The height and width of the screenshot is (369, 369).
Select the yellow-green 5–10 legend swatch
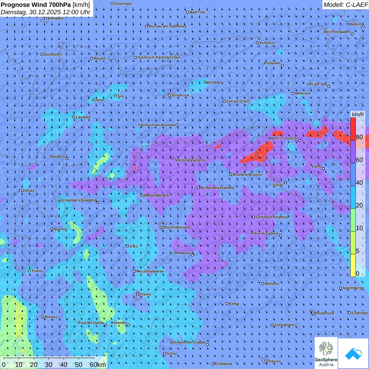(353, 243)
